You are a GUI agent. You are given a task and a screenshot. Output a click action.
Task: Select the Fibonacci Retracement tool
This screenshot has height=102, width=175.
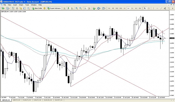(x=169, y=8)
